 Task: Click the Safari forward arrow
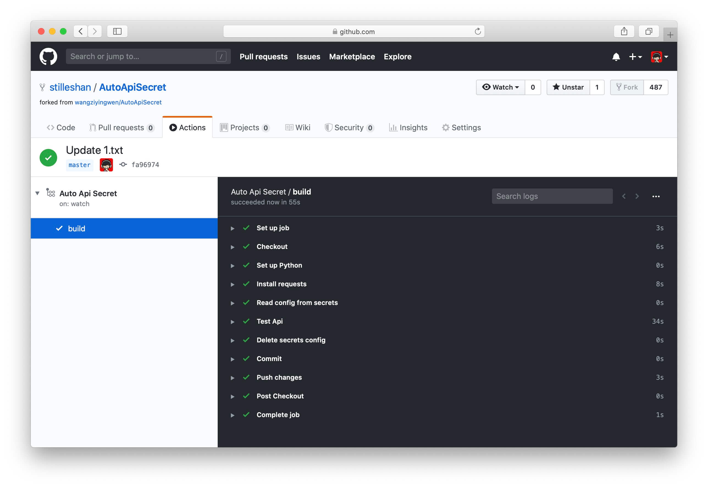click(95, 31)
